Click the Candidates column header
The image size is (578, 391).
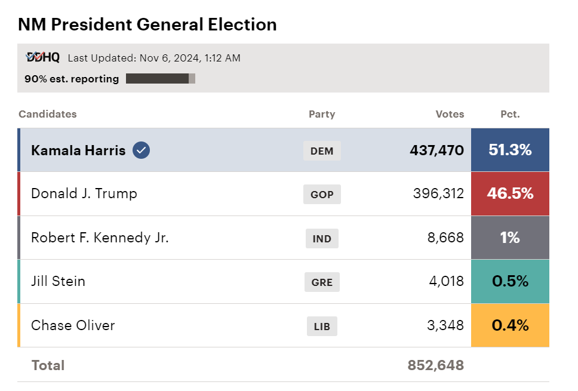(x=48, y=114)
